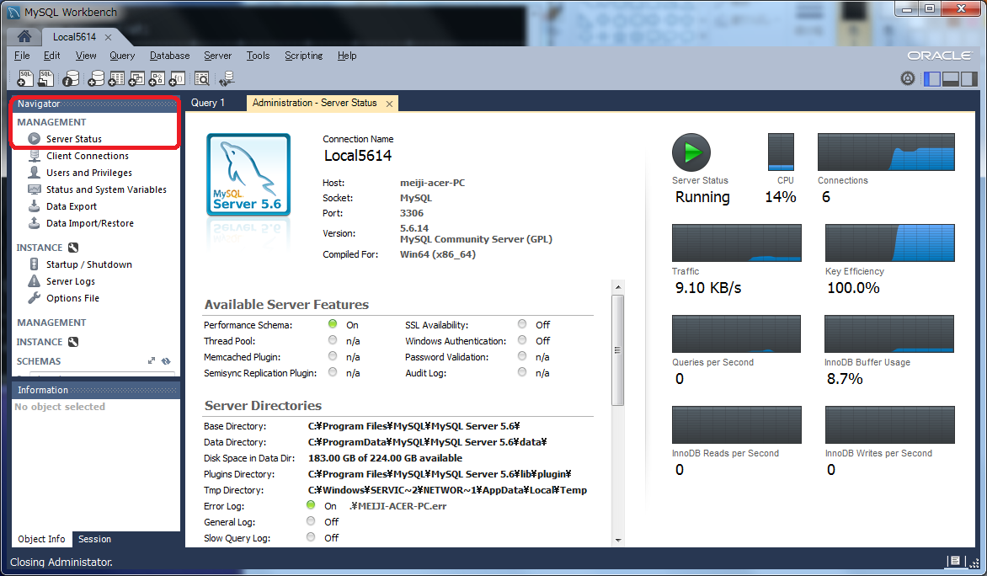Select the Object Info tab
Screen dimensions: 987x576
41,539
